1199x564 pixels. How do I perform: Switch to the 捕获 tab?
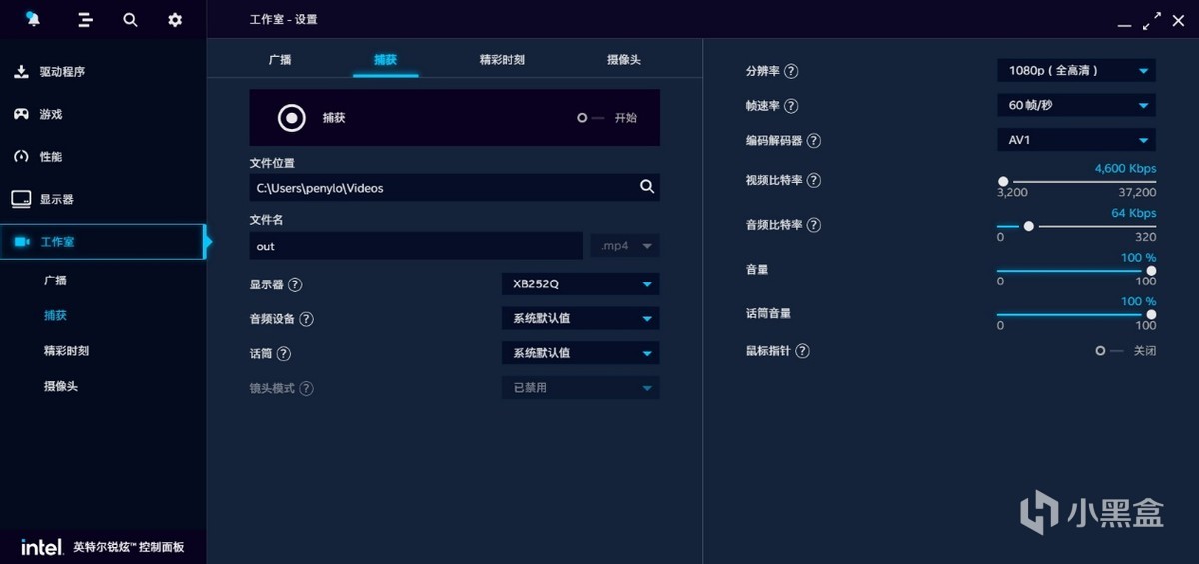[385, 59]
